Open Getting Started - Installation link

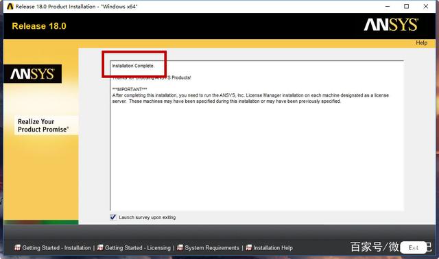[56, 248]
